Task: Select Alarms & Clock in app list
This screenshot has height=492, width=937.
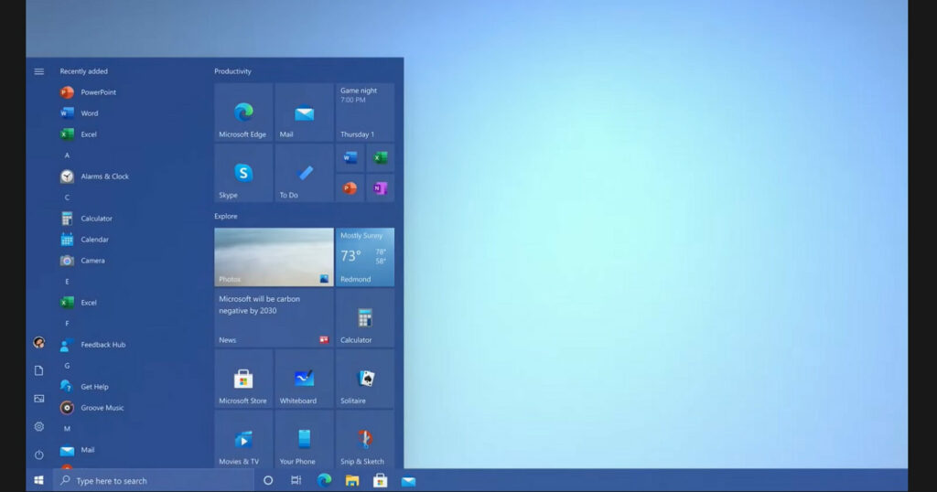Action: pyautogui.click(x=104, y=176)
